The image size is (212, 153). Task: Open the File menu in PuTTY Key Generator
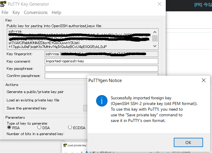[5, 13]
